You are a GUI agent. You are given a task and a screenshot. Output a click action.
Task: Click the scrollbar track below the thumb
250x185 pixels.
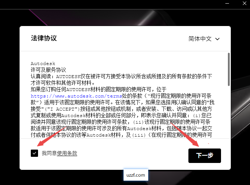coord(228,116)
